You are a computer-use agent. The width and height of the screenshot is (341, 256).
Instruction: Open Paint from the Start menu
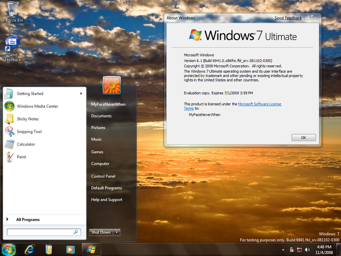coord(21,157)
